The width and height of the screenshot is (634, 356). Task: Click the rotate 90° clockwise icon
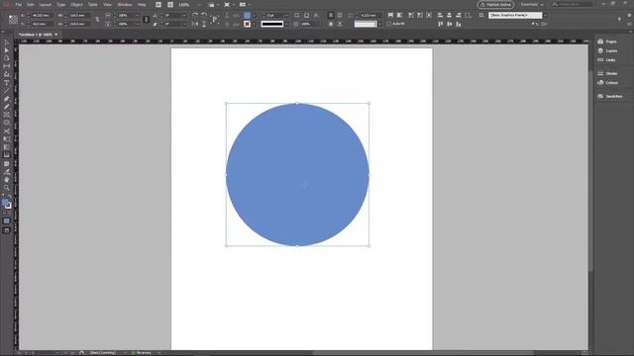coord(195,15)
